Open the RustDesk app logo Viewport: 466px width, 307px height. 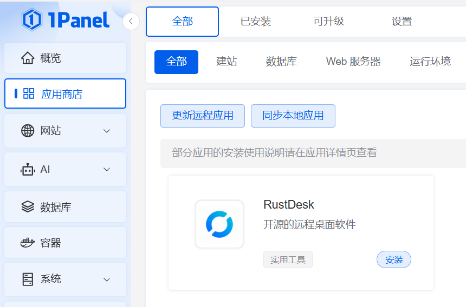(219, 224)
